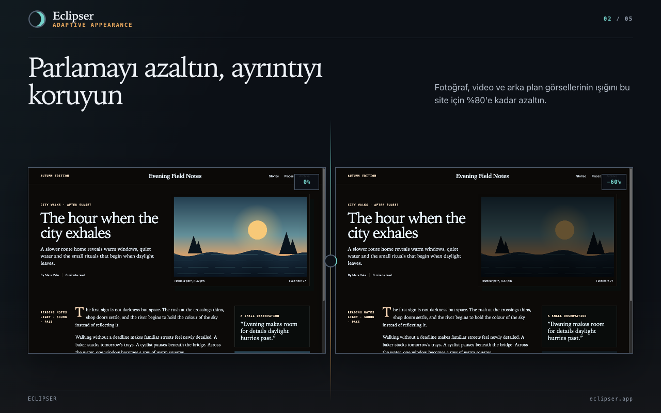
Task: Click the "ECLIPSER" footer text
Action: point(42,399)
